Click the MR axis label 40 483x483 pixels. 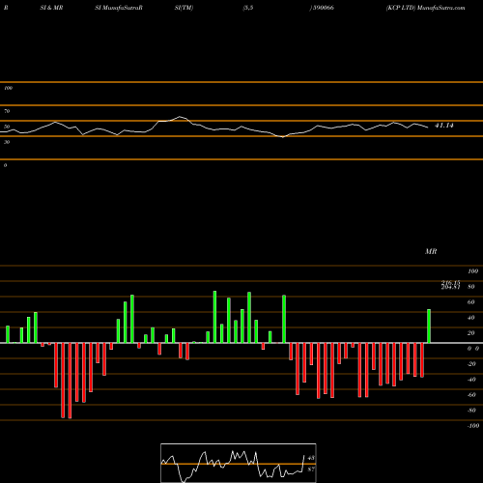click(x=471, y=318)
